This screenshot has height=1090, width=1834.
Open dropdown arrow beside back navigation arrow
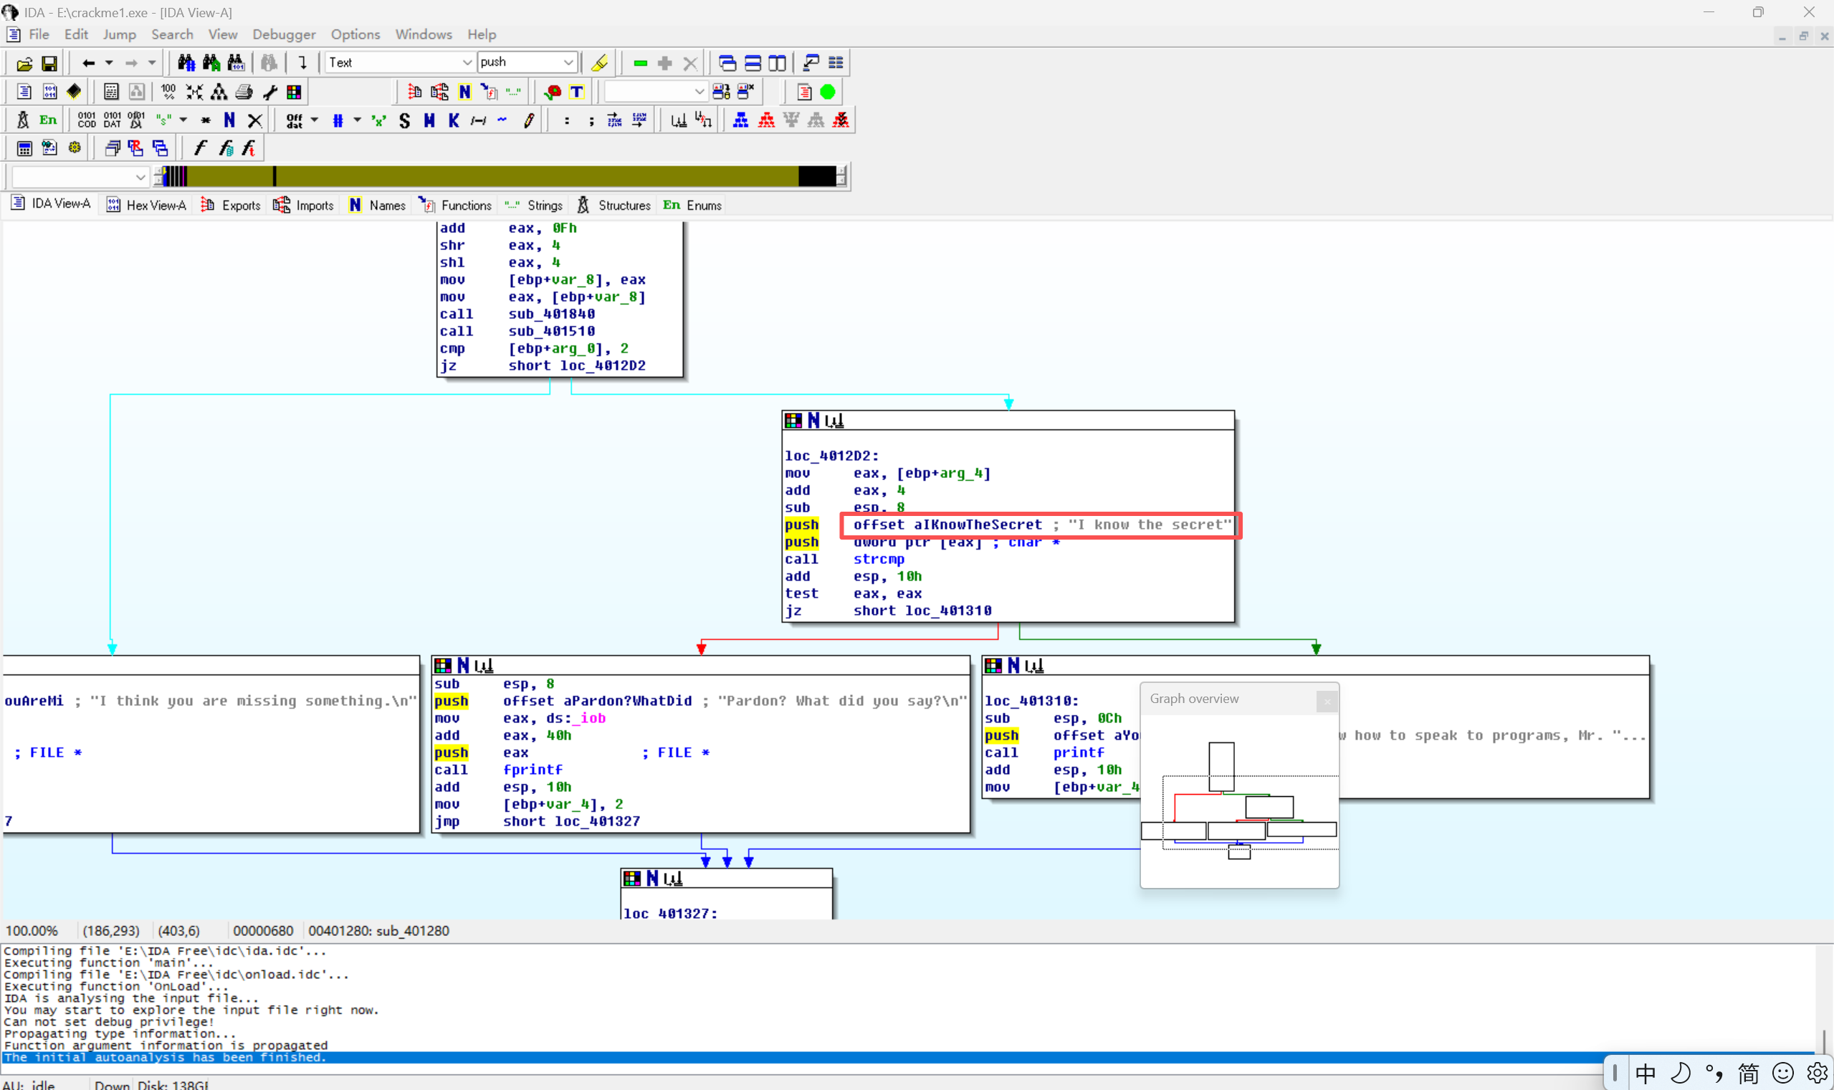109,63
